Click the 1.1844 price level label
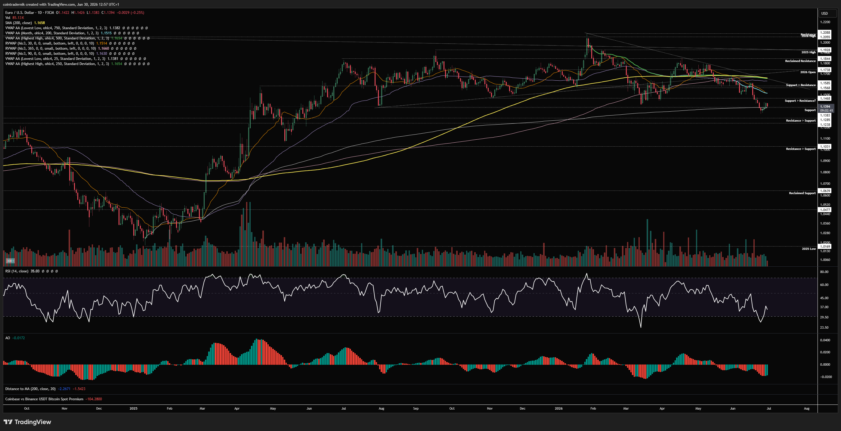841x431 pixels. click(x=825, y=59)
